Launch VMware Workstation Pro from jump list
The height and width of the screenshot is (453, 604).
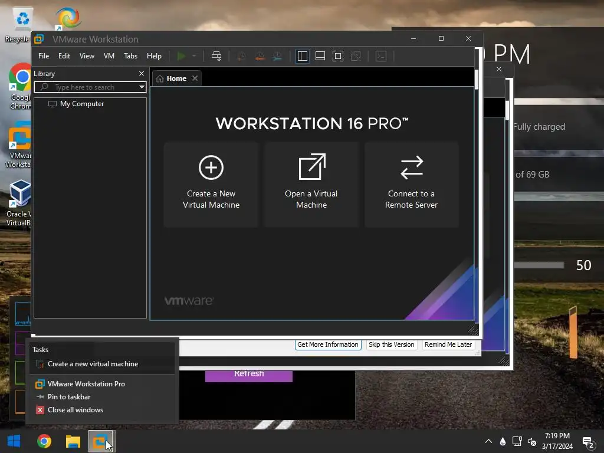102,384
